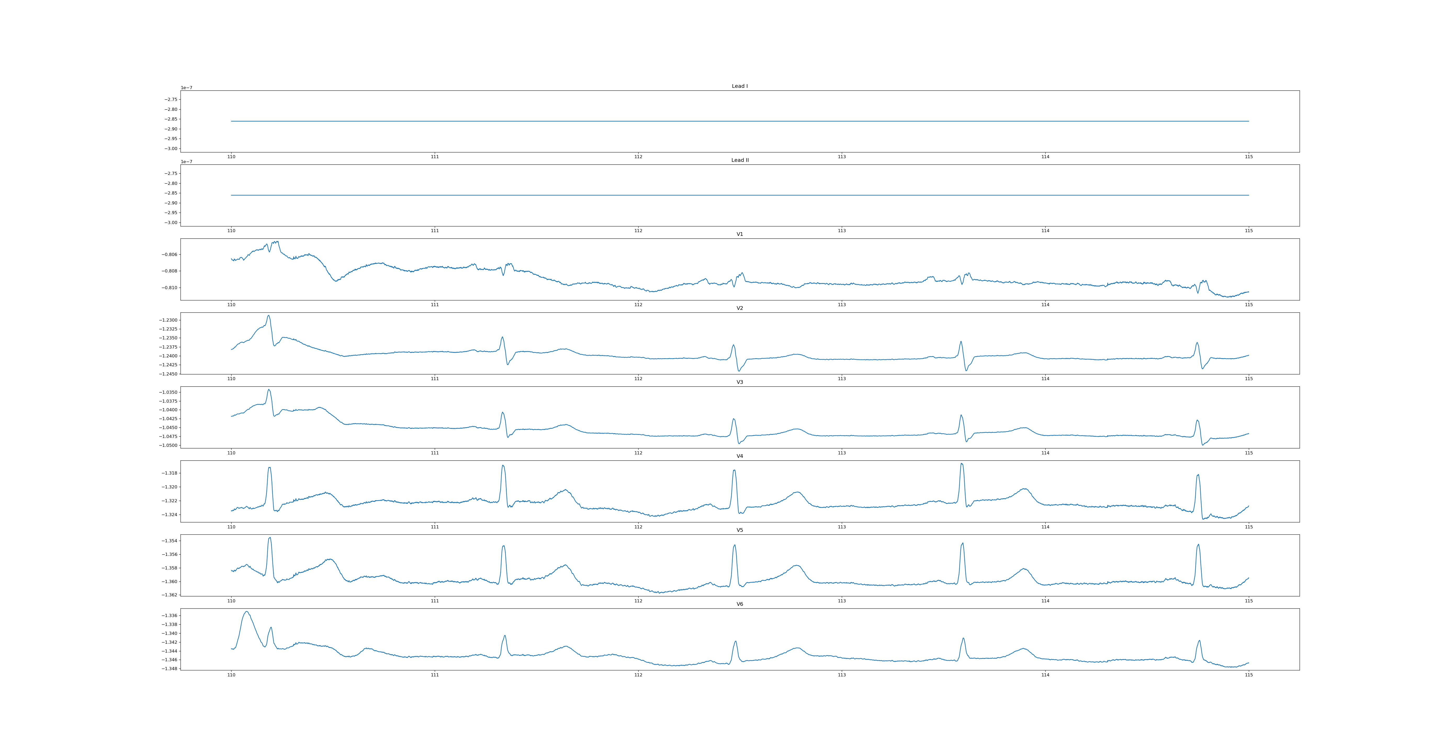Click the large initial bump in V6 trace
Viewport: 1444px width, 753px height.
(247, 612)
